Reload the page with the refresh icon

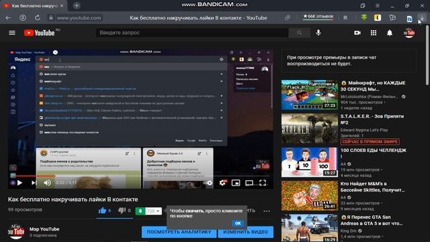[x=38, y=18]
